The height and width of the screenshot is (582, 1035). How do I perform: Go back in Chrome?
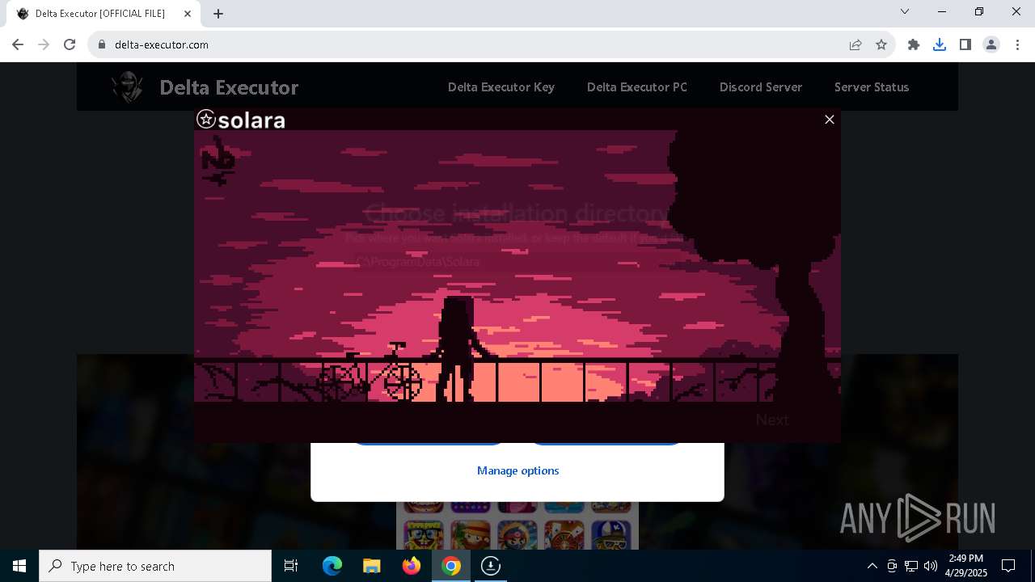pyautogui.click(x=18, y=44)
